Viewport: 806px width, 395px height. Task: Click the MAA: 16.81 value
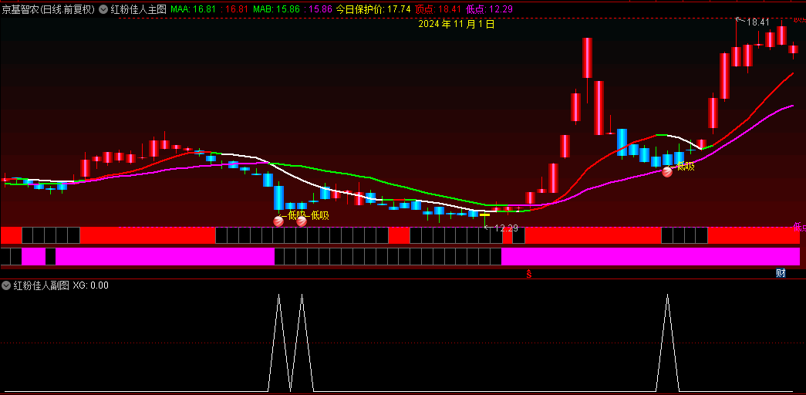tap(193, 8)
